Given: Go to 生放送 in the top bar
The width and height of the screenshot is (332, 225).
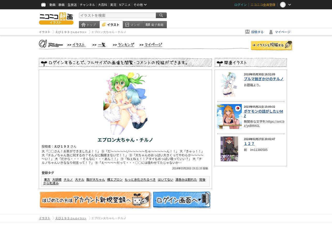Looking at the screenshot, I should [72, 5].
